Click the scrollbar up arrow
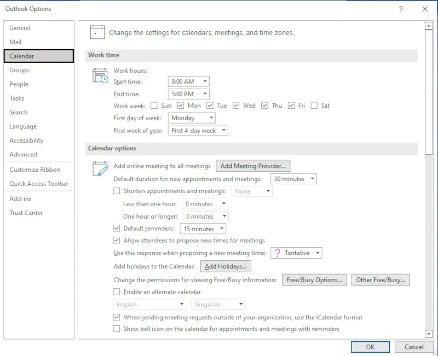The height and width of the screenshot is (356, 438). pyautogui.click(x=429, y=26)
